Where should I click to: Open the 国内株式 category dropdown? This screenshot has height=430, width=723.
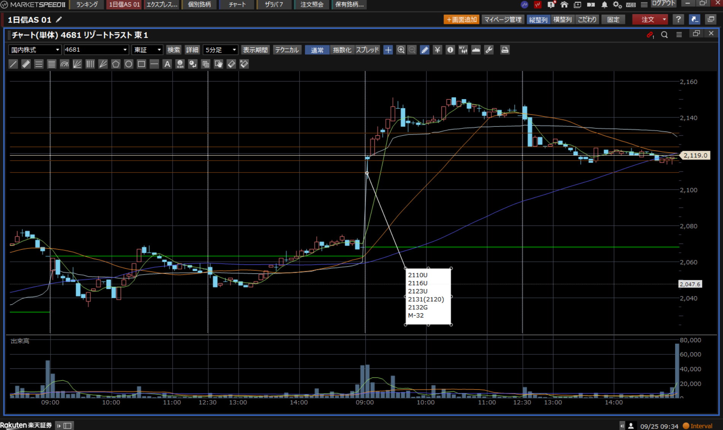[x=35, y=50]
